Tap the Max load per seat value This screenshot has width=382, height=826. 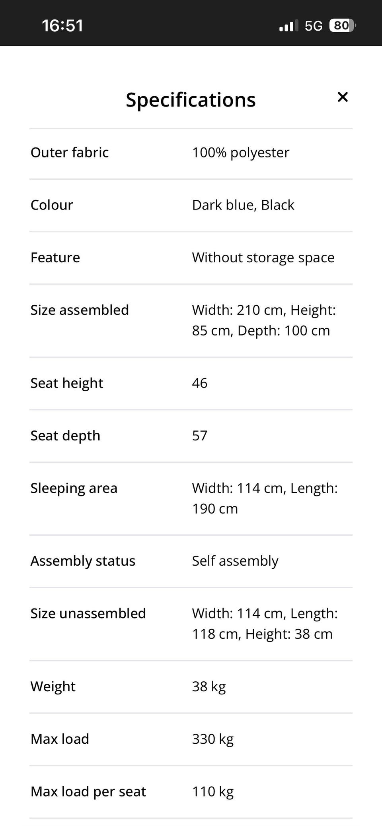pyautogui.click(x=212, y=791)
